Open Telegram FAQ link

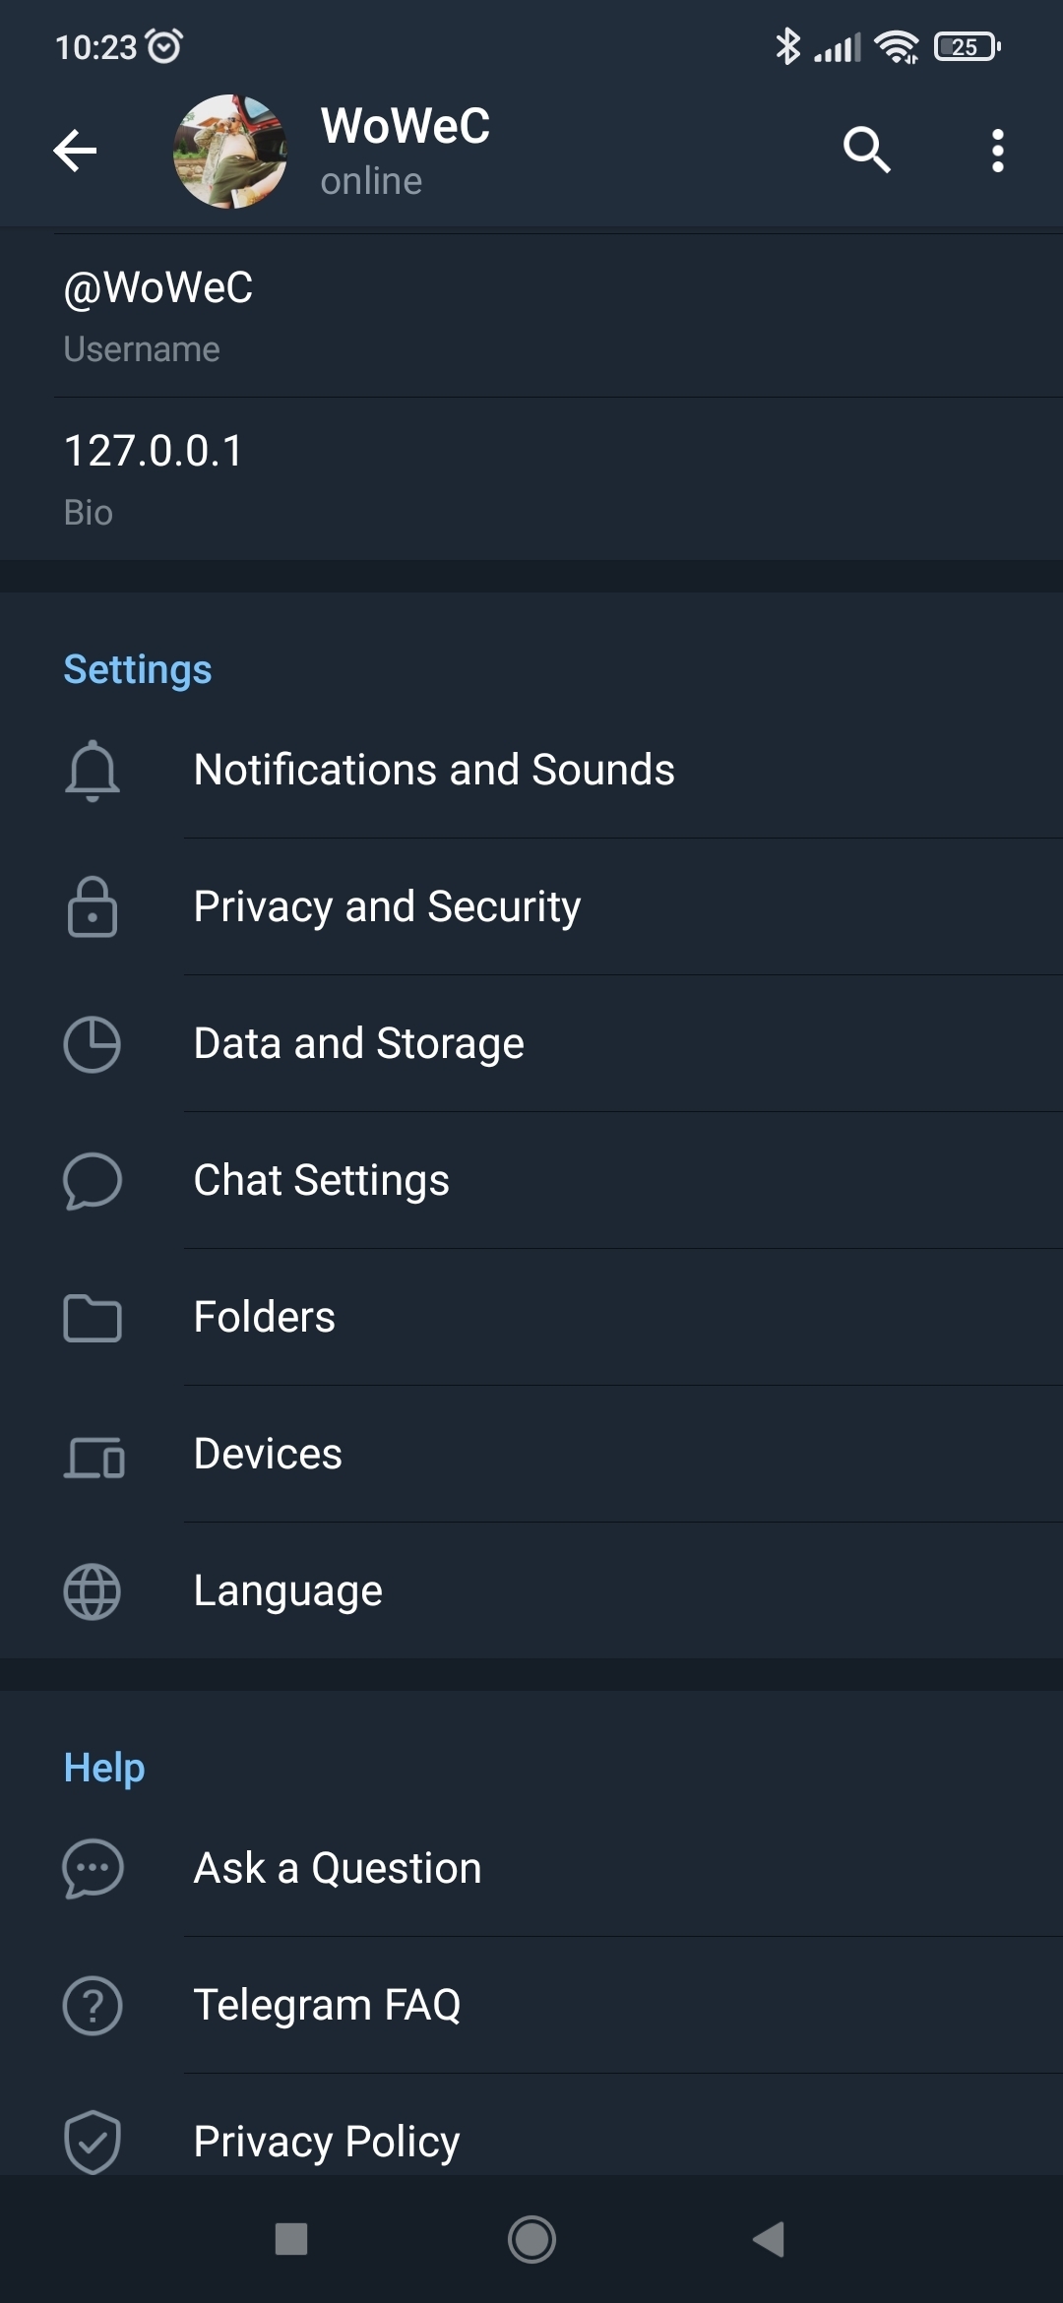click(x=327, y=2005)
